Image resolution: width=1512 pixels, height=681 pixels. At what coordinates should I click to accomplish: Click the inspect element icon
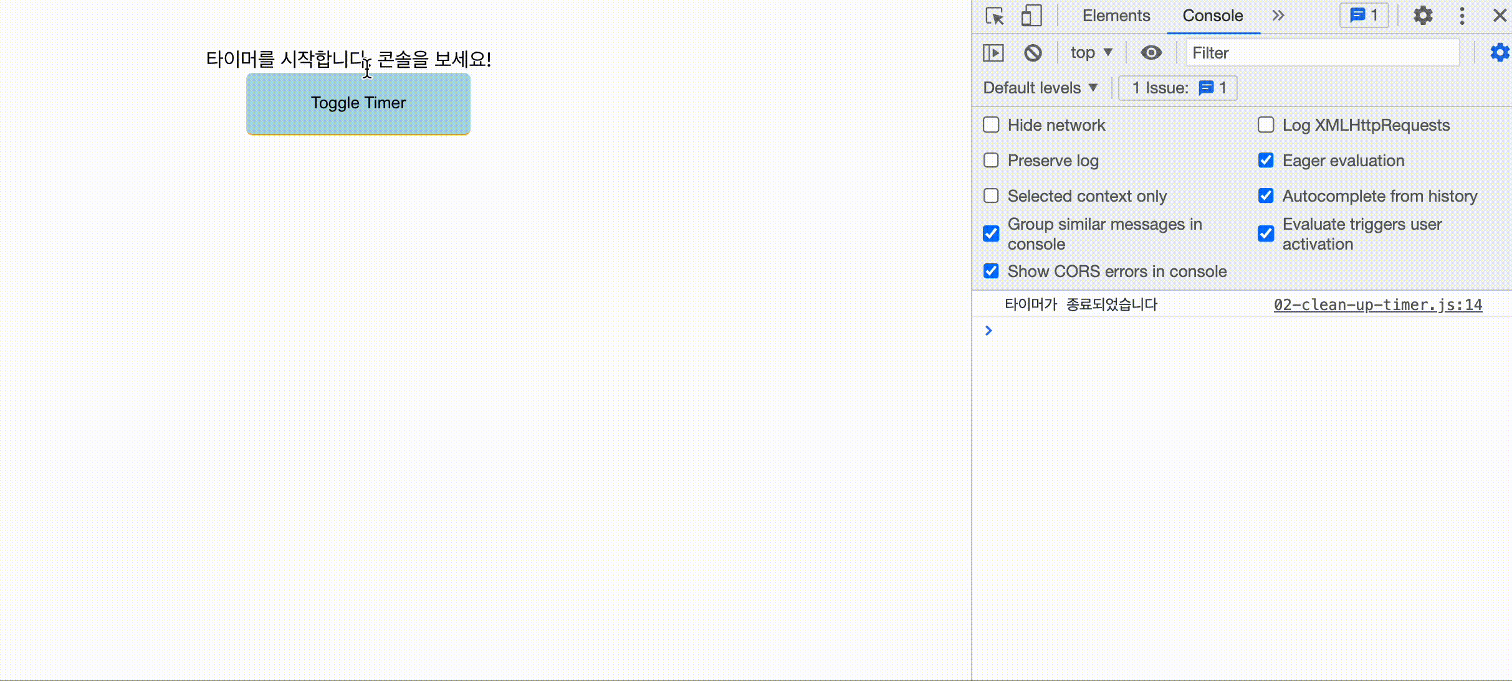click(x=995, y=16)
